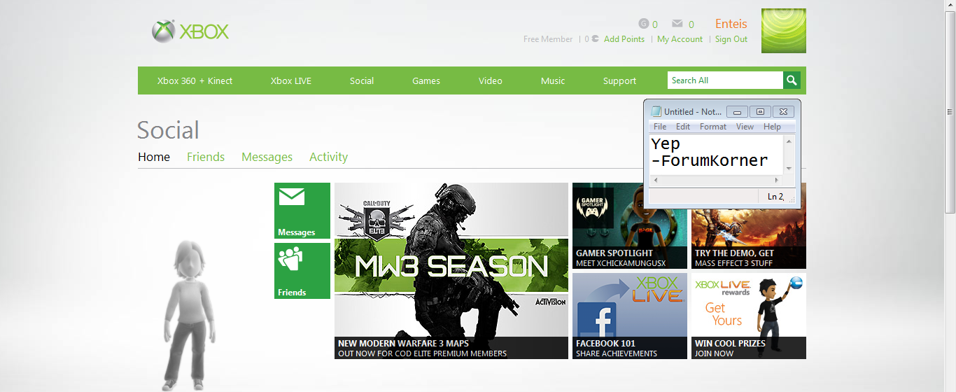Open Notepad Help menu

(772, 127)
